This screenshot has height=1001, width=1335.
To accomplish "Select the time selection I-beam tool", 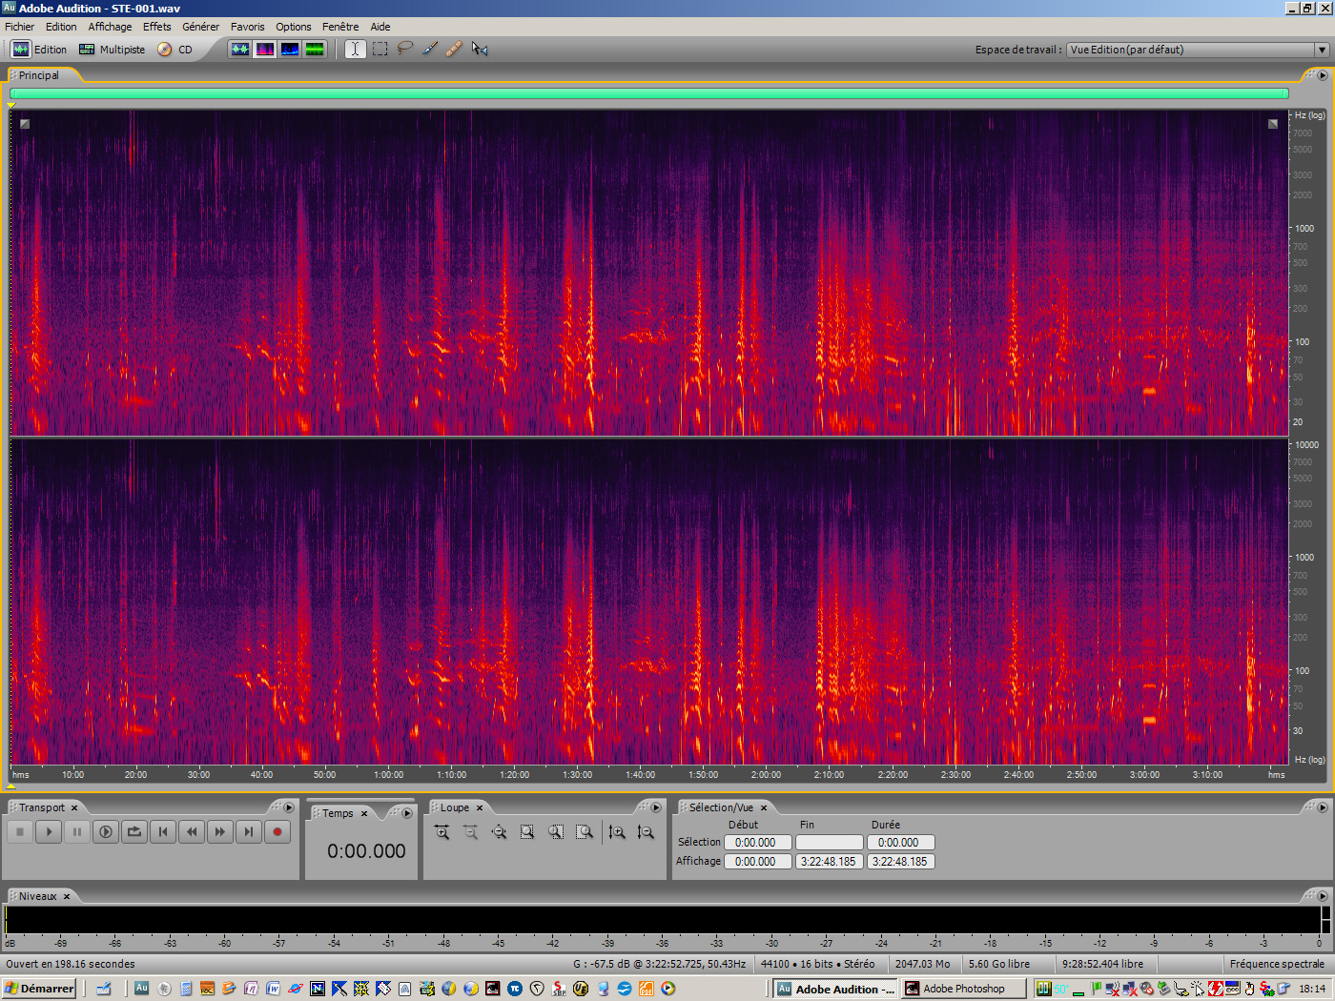I will click(x=355, y=49).
